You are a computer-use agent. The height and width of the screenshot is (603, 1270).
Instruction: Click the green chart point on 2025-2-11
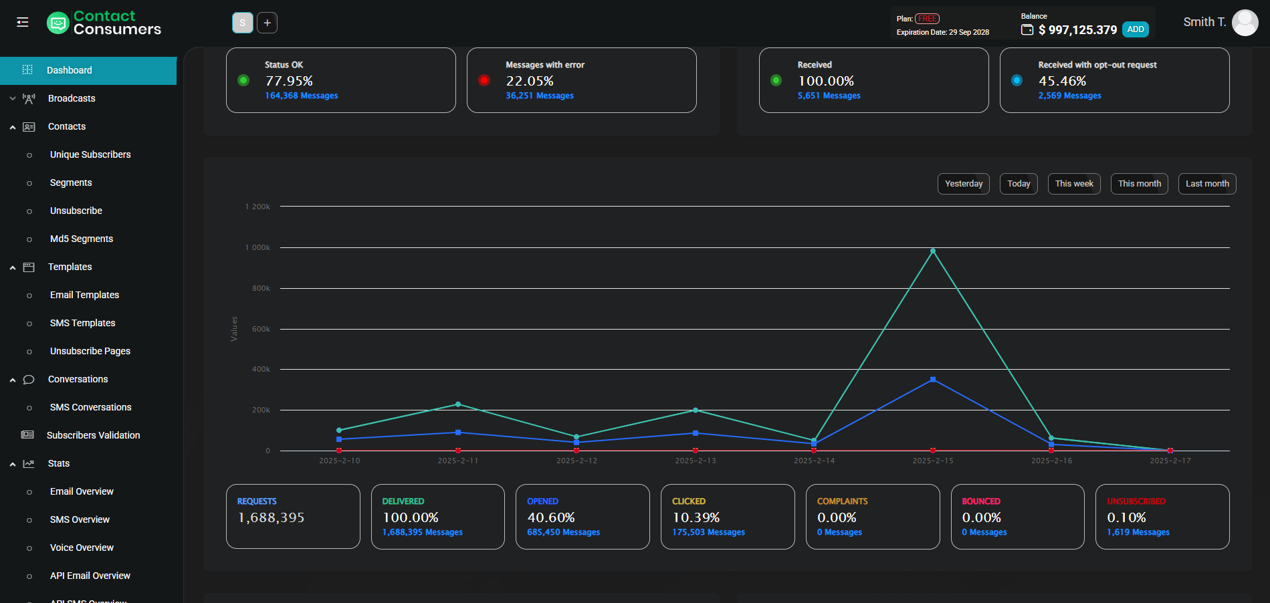(x=458, y=404)
